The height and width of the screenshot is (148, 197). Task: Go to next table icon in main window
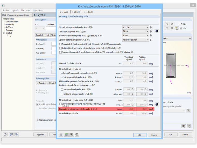pyautogui.click(x=16, y=134)
